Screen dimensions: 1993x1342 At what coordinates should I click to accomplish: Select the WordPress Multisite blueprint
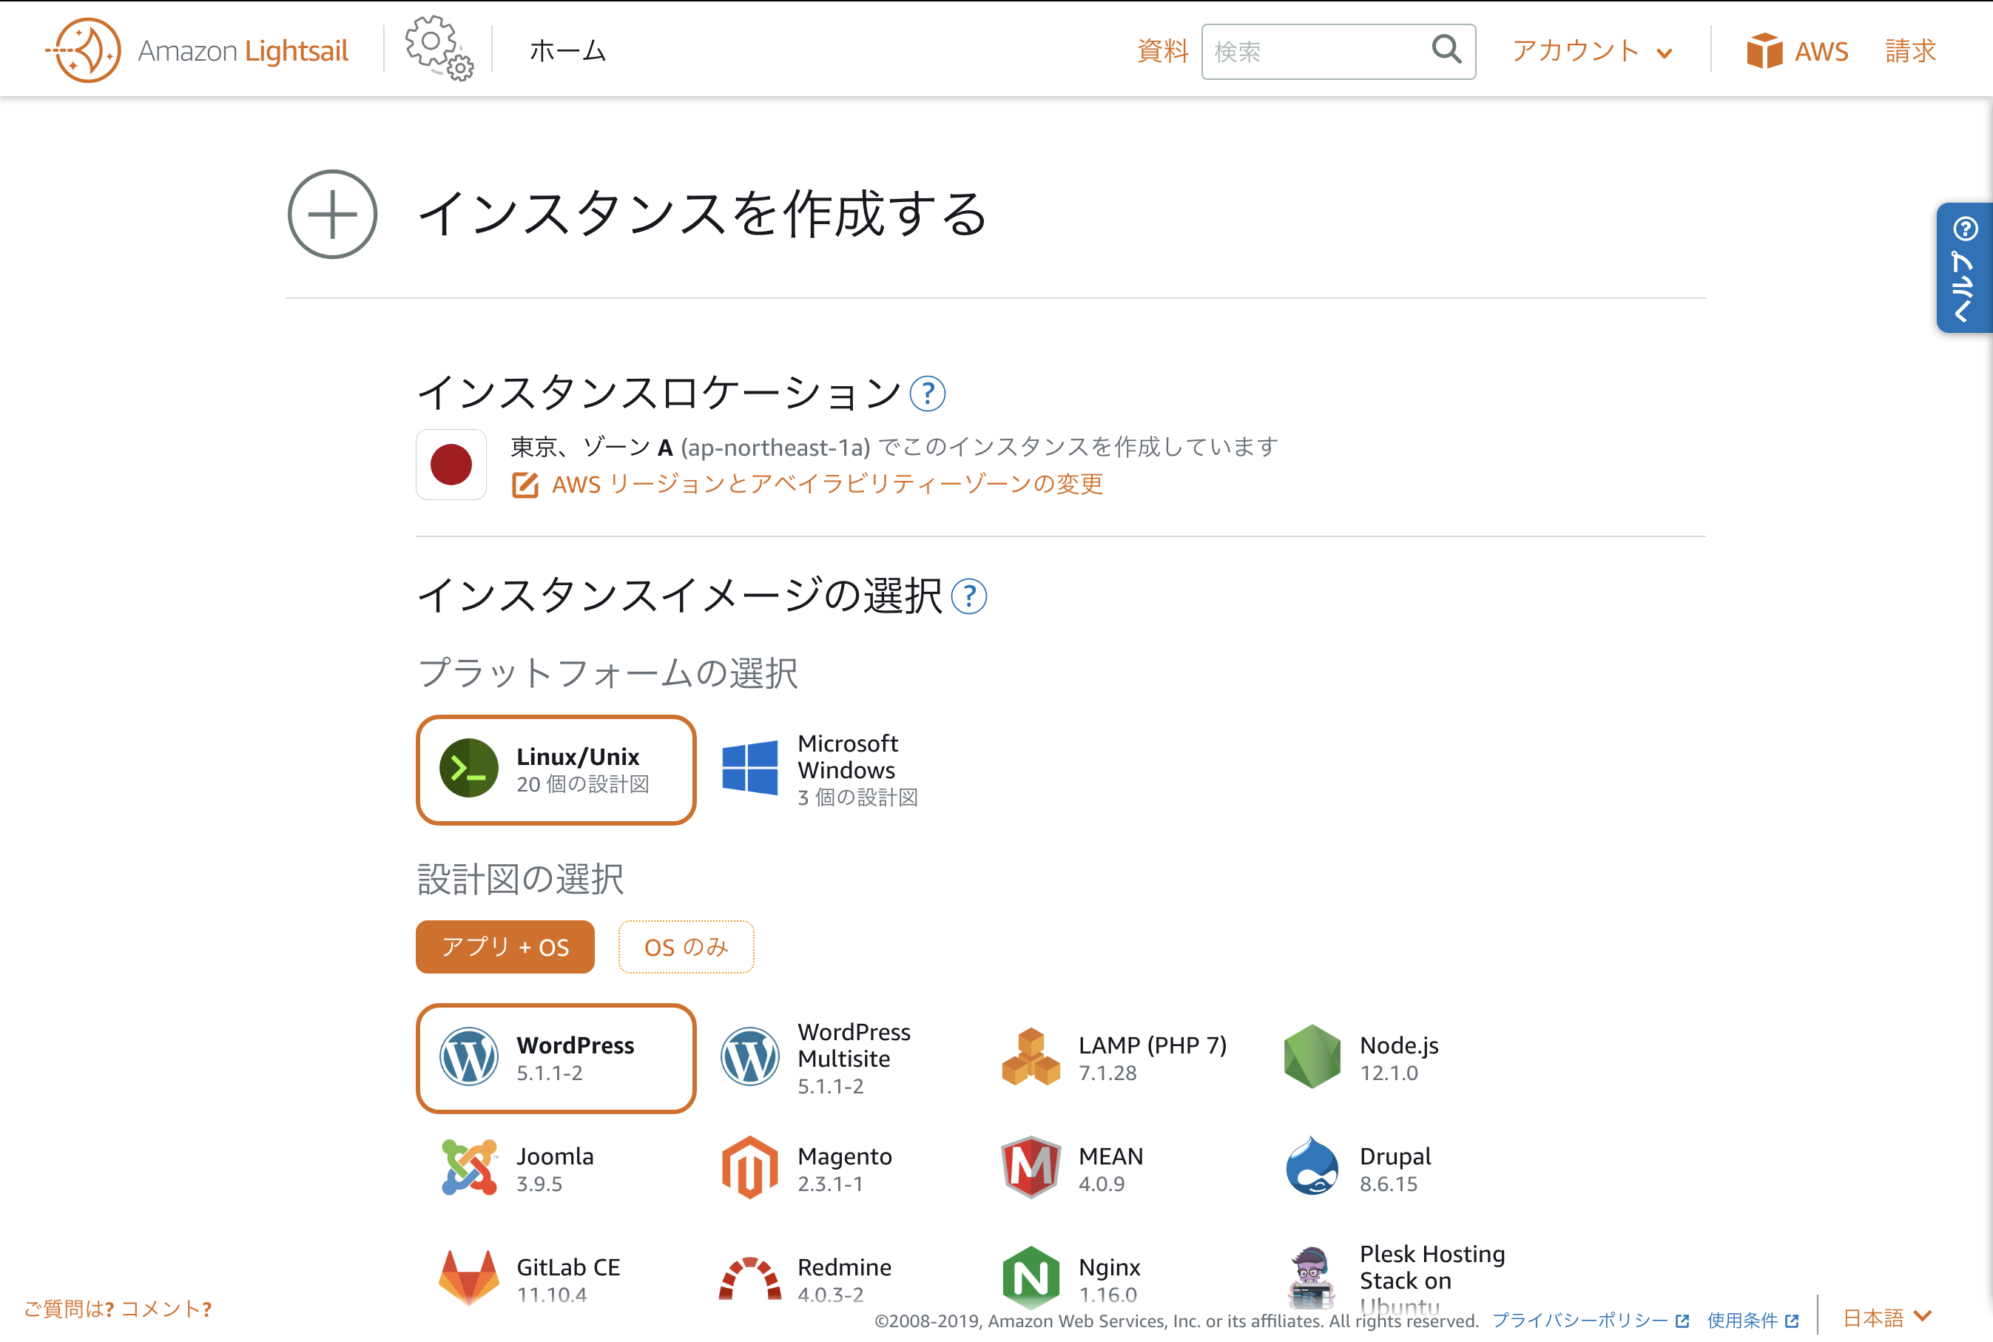(820, 1058)
